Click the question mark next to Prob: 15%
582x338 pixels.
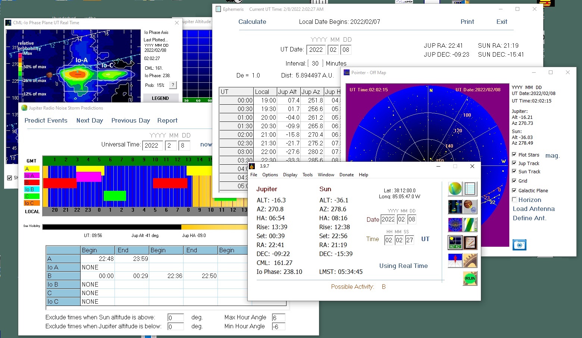coord(173,85)
